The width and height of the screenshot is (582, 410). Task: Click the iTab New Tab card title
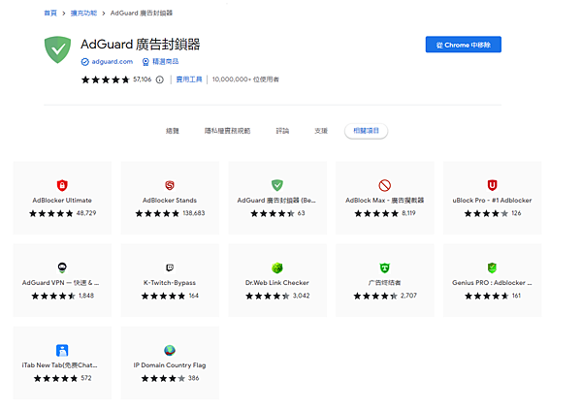60,365
